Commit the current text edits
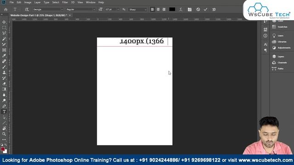Screen dimensions: 294x165 click(x=205, y=9)
